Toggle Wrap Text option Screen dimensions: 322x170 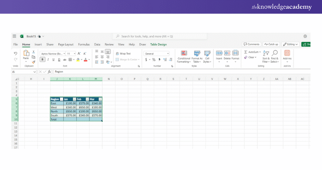[123, 54]
